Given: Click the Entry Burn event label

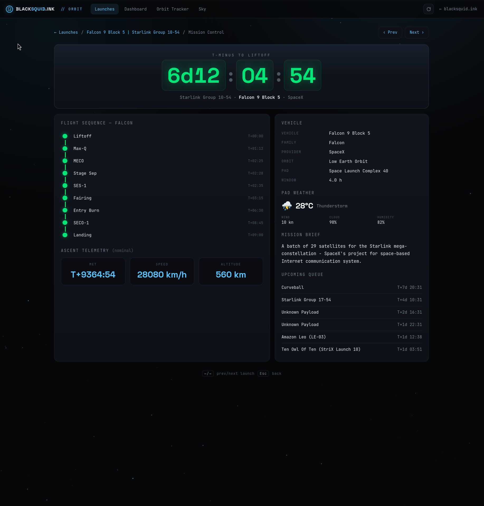Looking at the screenshot, I should 86,211.
